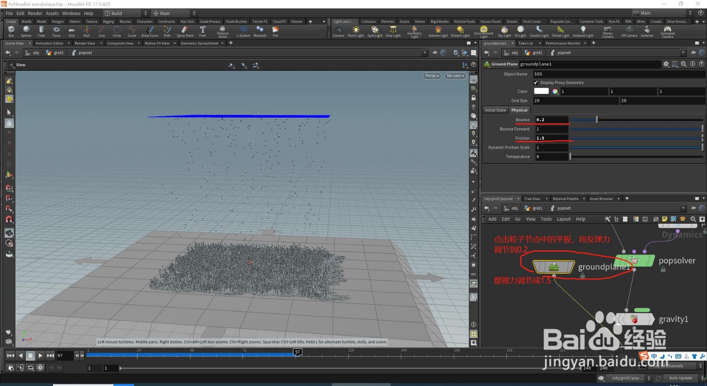
Task: Add a Distant Light
Action: pyautogui.click(x=460, y=32)
